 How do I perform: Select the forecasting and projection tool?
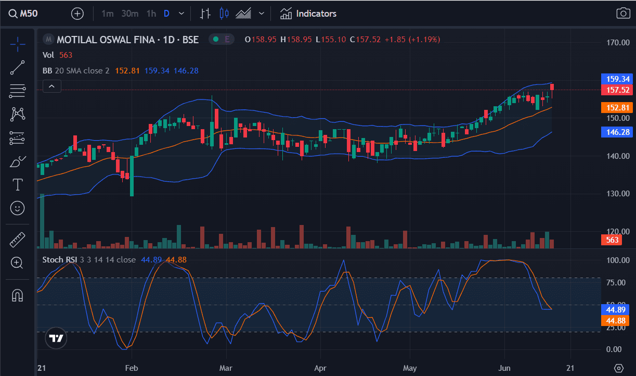(x=18, y=138)
